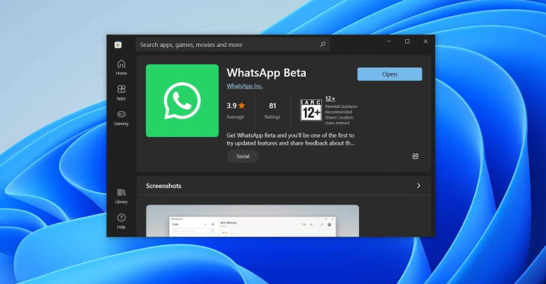Screen dimensions: 546x284
Task: Maximize the Microsoft Store window
Action: point(407,42)
